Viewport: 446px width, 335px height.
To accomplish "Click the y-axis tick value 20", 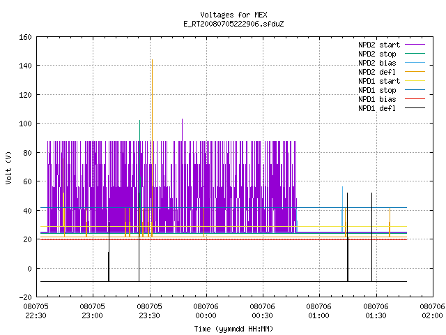I will (x=27, y=239).
